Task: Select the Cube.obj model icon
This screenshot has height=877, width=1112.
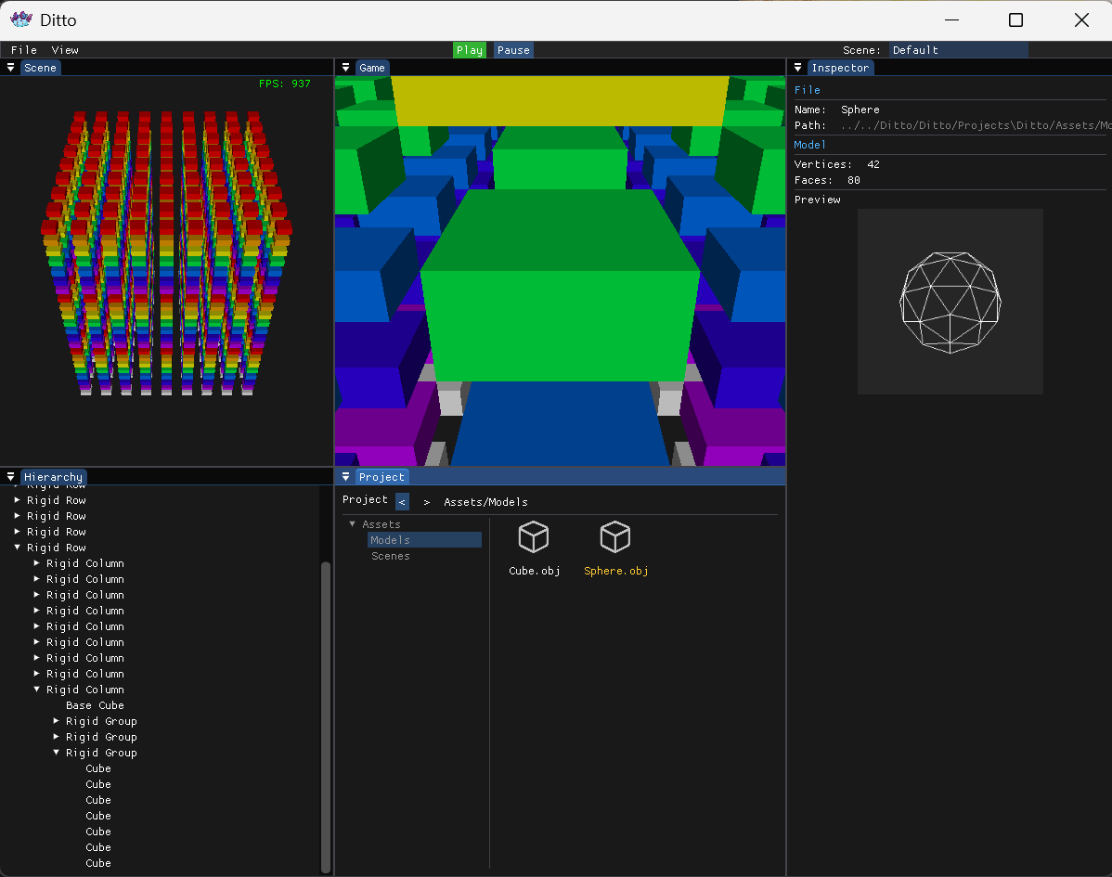Action: (534, 536)
